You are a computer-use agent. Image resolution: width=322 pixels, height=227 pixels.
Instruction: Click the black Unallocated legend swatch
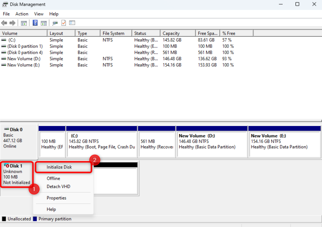[3, 219]
